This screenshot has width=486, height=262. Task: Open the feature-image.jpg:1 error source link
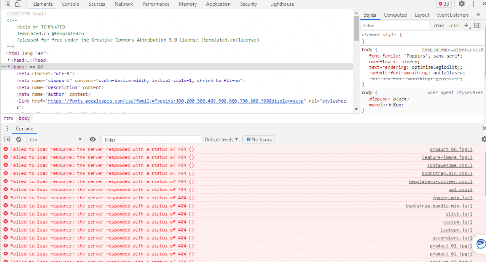[x=447, y=157]
